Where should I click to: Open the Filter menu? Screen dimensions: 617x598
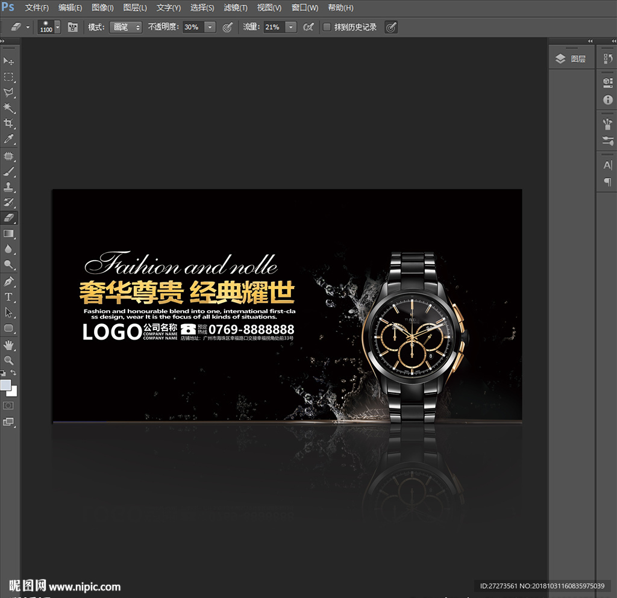click(x=236, y=8)
